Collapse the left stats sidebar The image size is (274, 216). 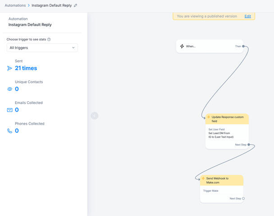(x=94, y=116)
